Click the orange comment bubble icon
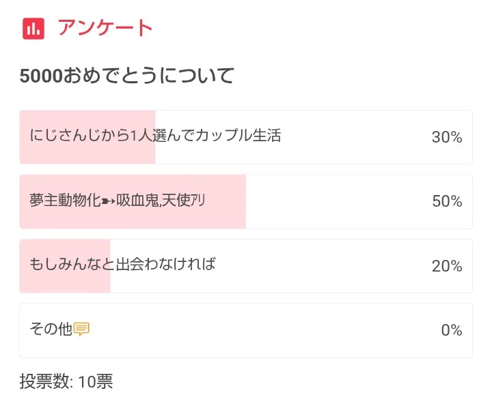The image size is (492, 410). [x=81, y=330]
